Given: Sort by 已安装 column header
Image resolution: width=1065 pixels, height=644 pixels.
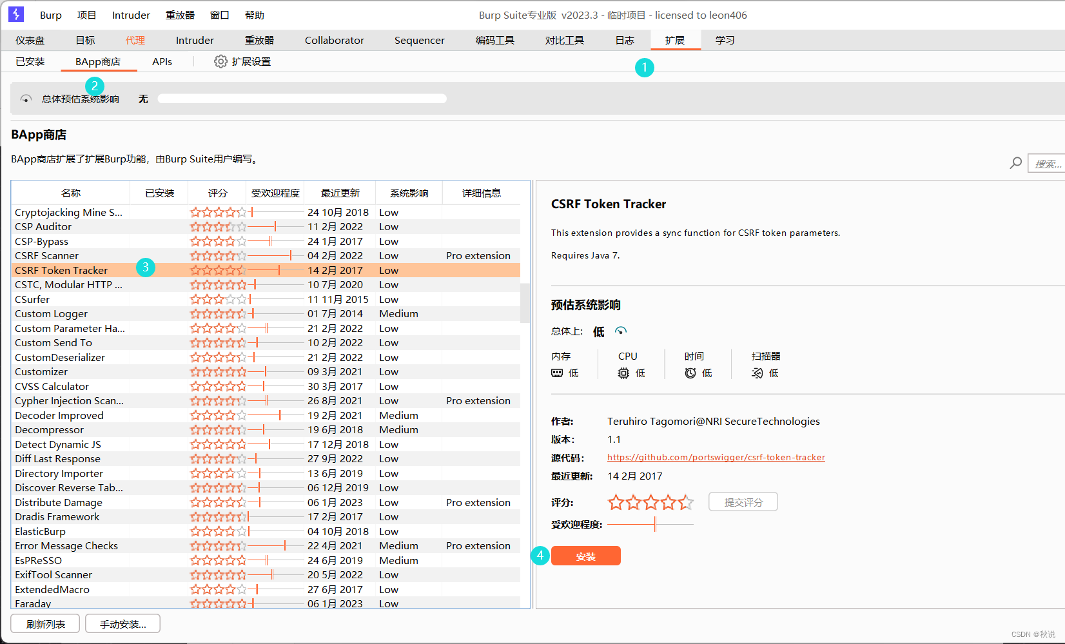Looking at the screenshot, I should coord(159,193).
